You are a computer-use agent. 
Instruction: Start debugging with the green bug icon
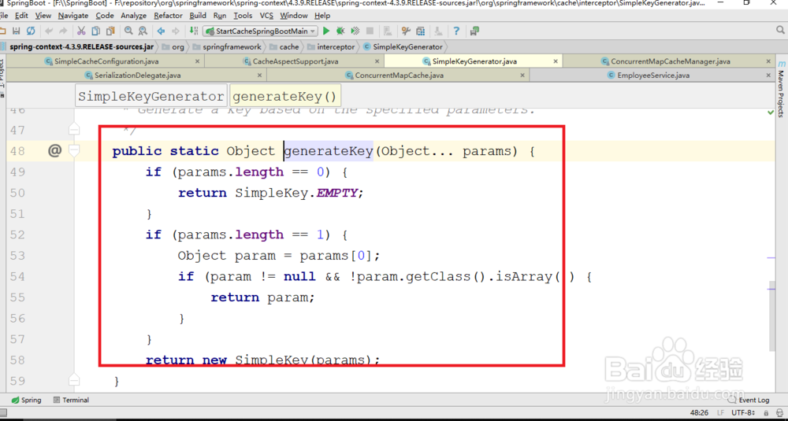(x=340, y=31)
